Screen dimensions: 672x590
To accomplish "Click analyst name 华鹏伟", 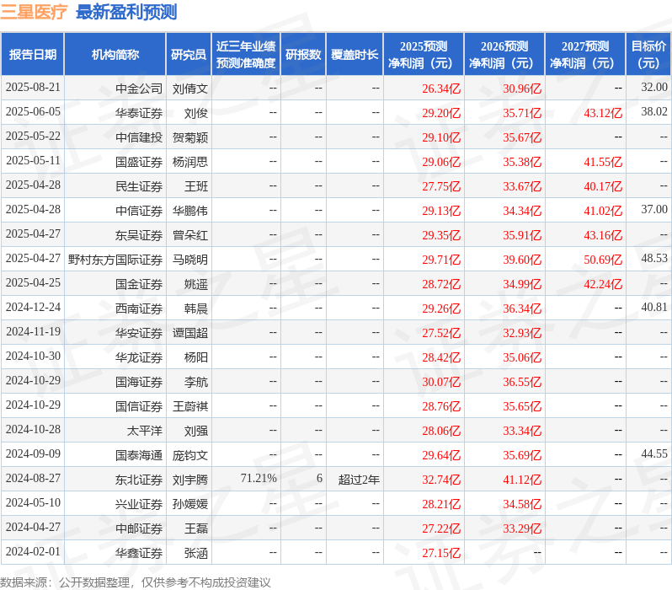I will click(x=189, y=211).
